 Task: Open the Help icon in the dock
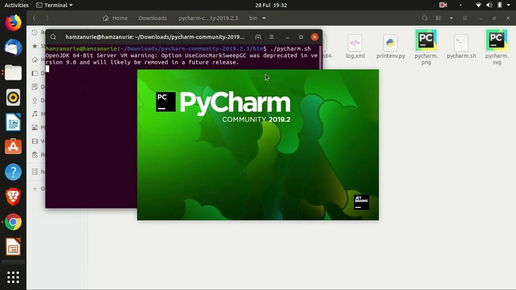click(x=13, y=172)
